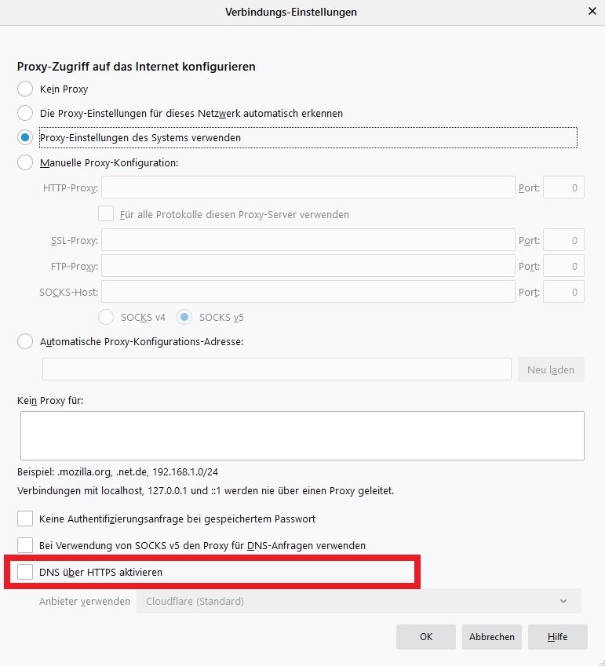Enable Manuelle Proxy-Konfiguration radio button
The height and width of the screenshot is (666, 605).
pyautogui.click(x=25, y=162)
